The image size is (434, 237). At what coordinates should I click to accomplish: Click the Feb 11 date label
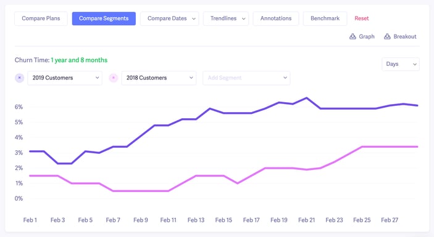pyautogui.click(x=169, y=220)
